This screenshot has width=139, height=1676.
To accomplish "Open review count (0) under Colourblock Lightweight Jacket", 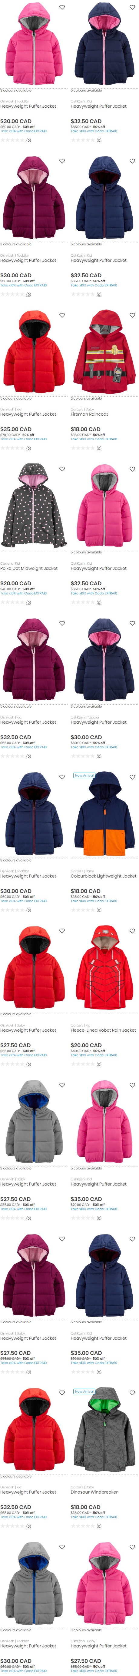I will click(99, 910).
